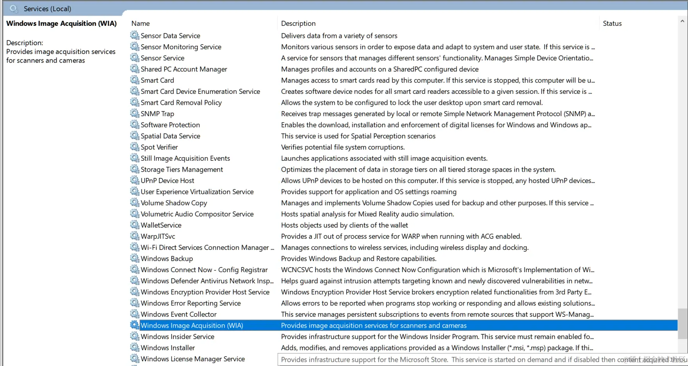The height and width of the screenshot is (366, 688).
Task: Click the gear icon beside WarpJITSvc
Action: pyautogui.click(x=135, y=236)
